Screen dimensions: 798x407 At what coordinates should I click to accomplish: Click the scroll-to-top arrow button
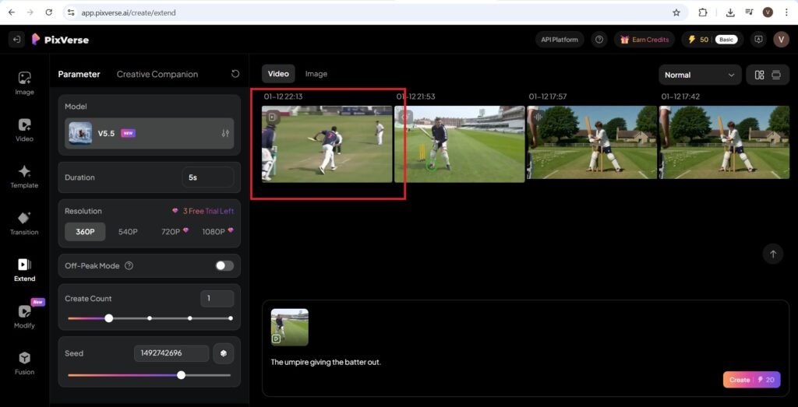point(772,254)
